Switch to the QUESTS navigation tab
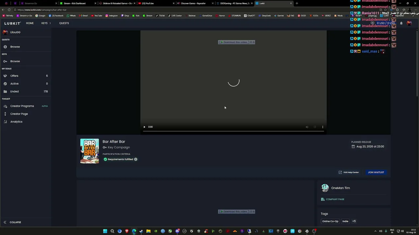The height and width of the screenshot is (235, 419). pyautogui.click(x=64, y=23)
